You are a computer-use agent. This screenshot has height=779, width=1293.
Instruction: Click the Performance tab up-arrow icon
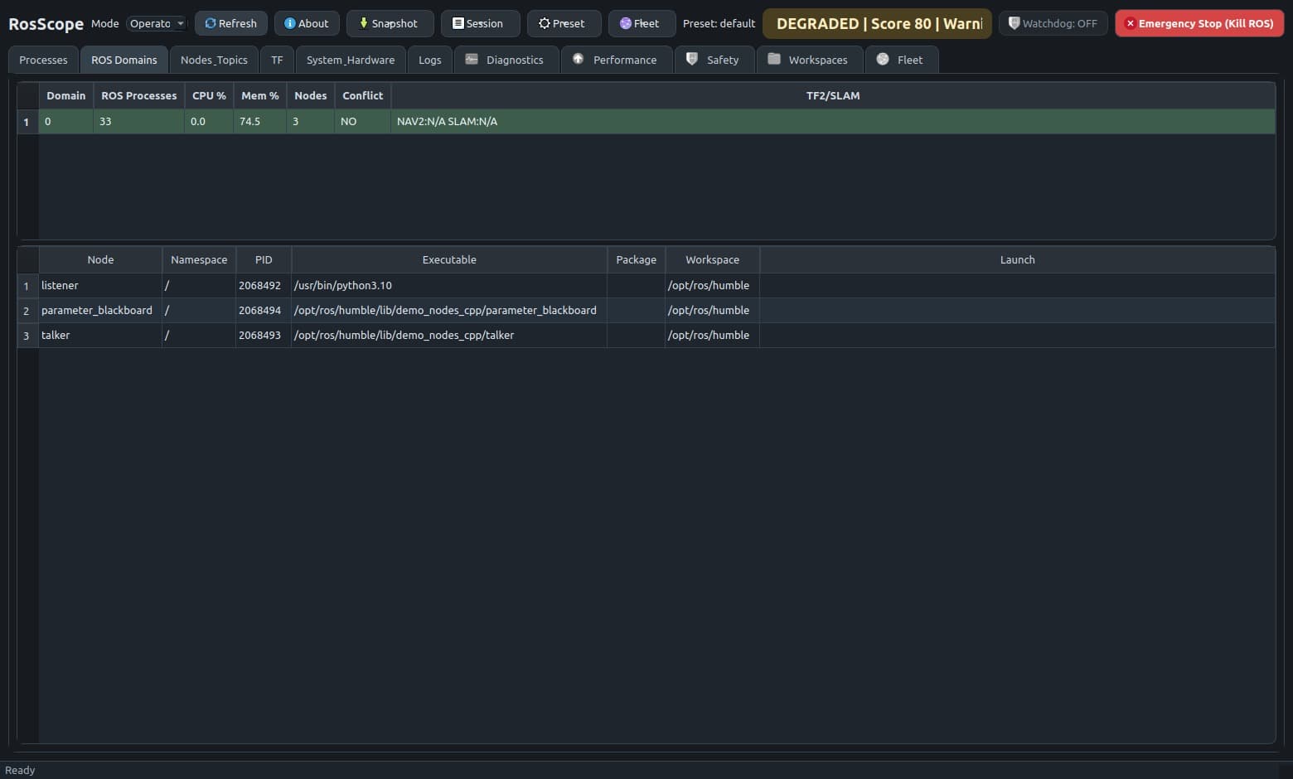(x=578, y=60)
